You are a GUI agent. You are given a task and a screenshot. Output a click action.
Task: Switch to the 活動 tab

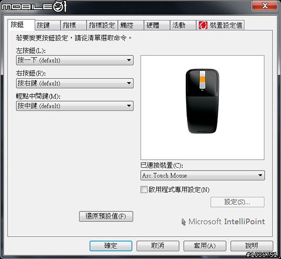click(x=183, y=25)
